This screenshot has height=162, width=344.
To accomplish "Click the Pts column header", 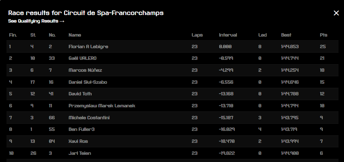I will click(x=323, y=35).
